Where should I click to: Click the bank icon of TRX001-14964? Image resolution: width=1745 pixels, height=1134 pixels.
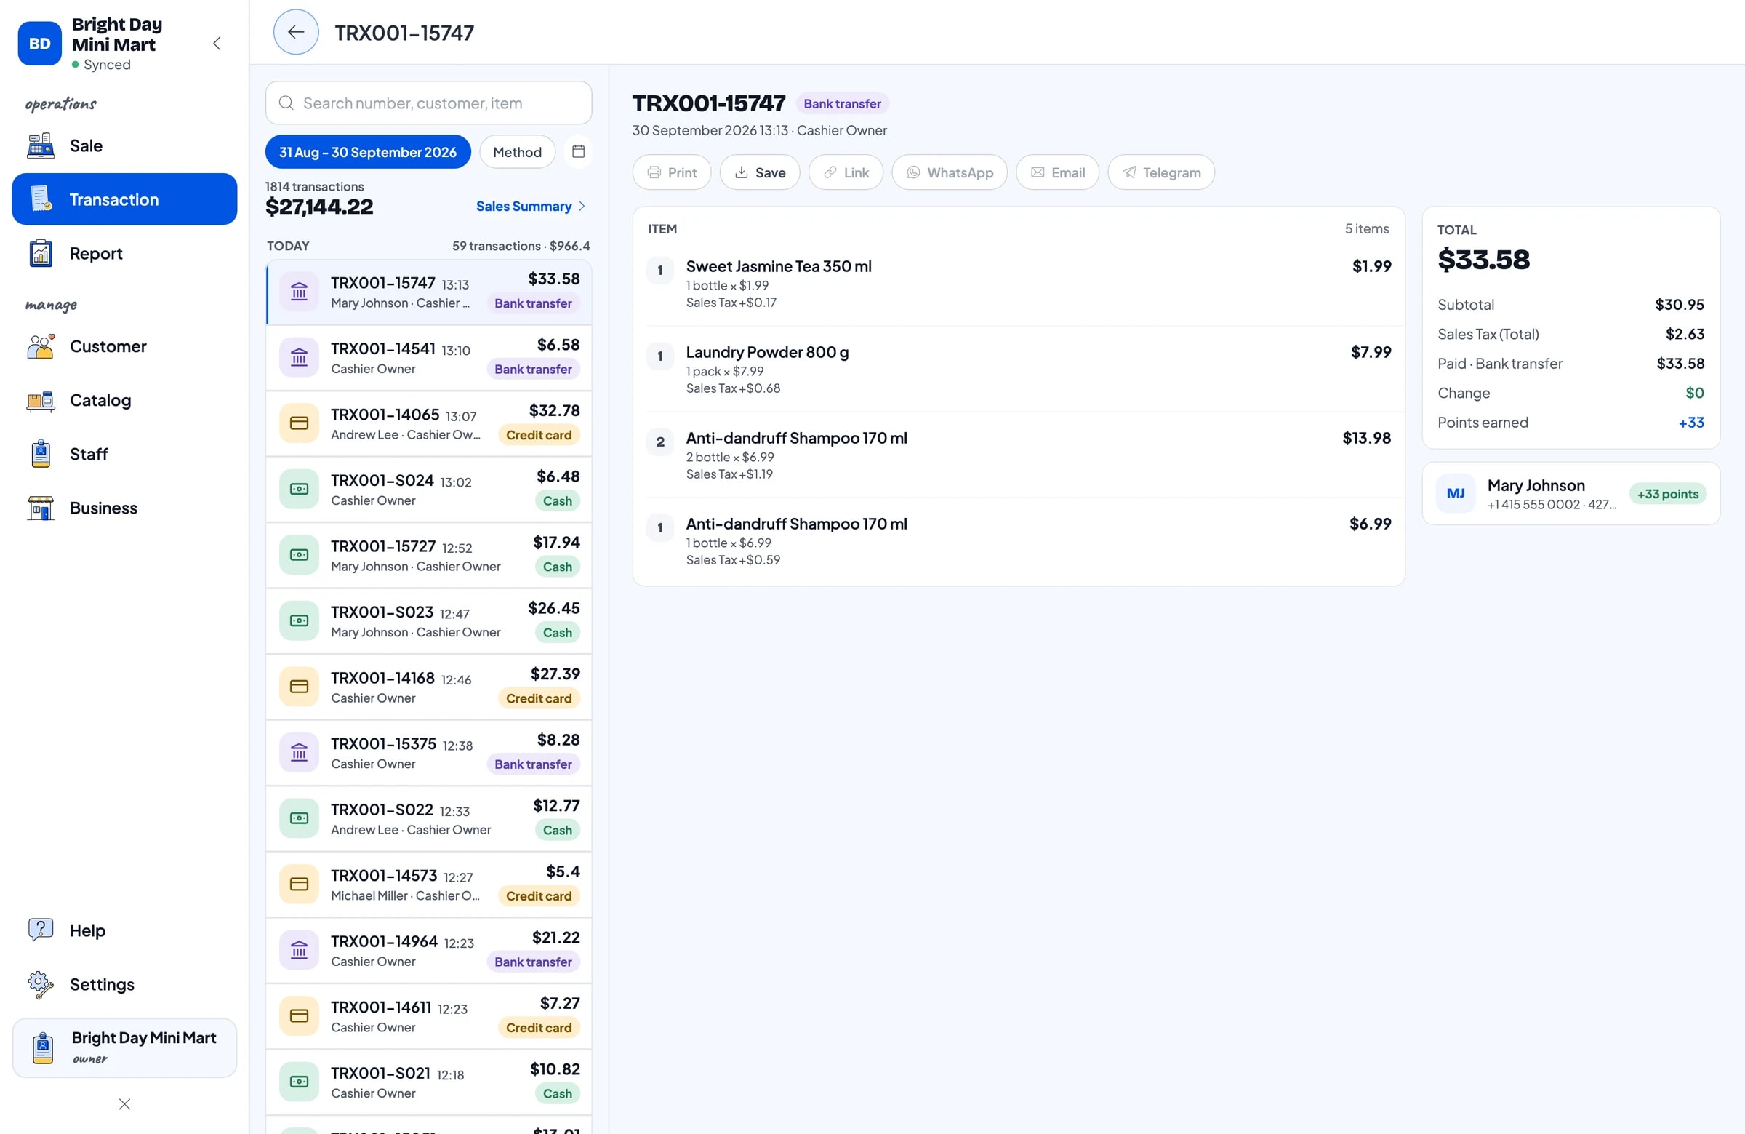(x=299, y=950)
